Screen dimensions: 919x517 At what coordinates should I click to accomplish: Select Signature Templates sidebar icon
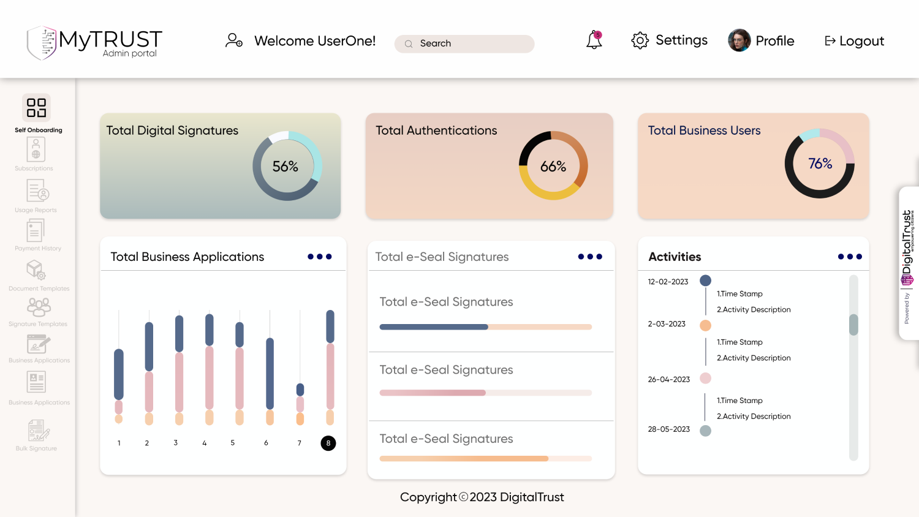click(x=39, y=306)
